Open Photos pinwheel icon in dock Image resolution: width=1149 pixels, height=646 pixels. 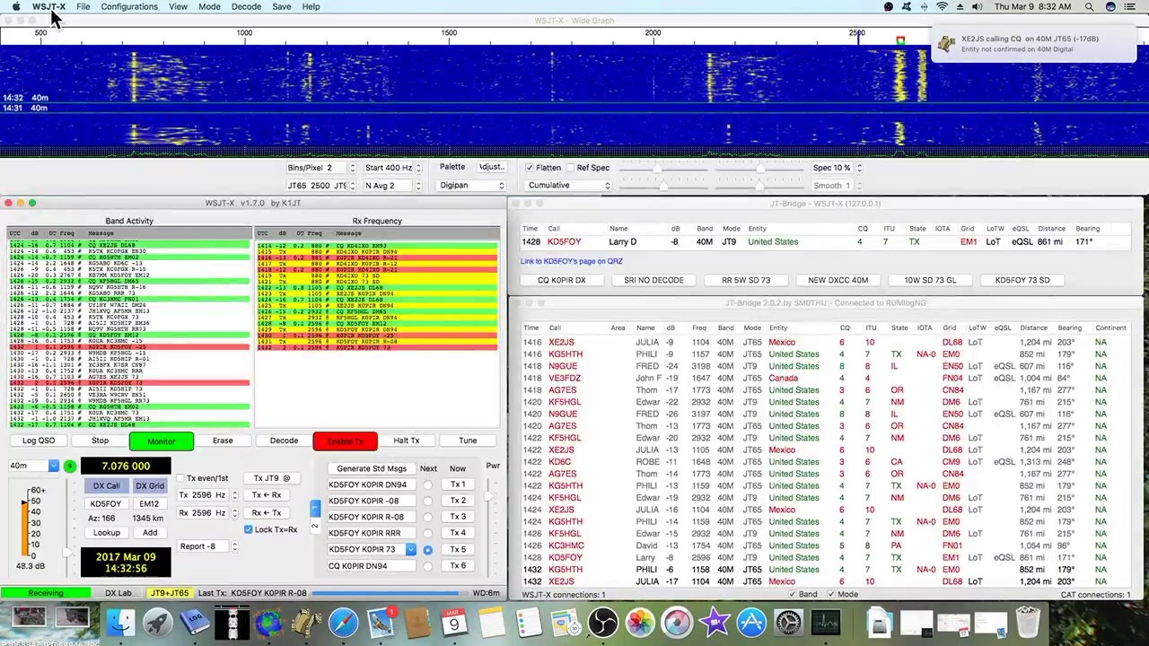640,622
